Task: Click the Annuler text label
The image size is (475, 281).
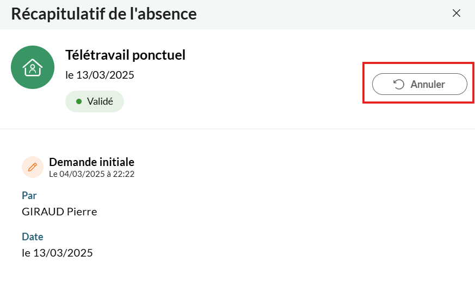Action: 428,84
